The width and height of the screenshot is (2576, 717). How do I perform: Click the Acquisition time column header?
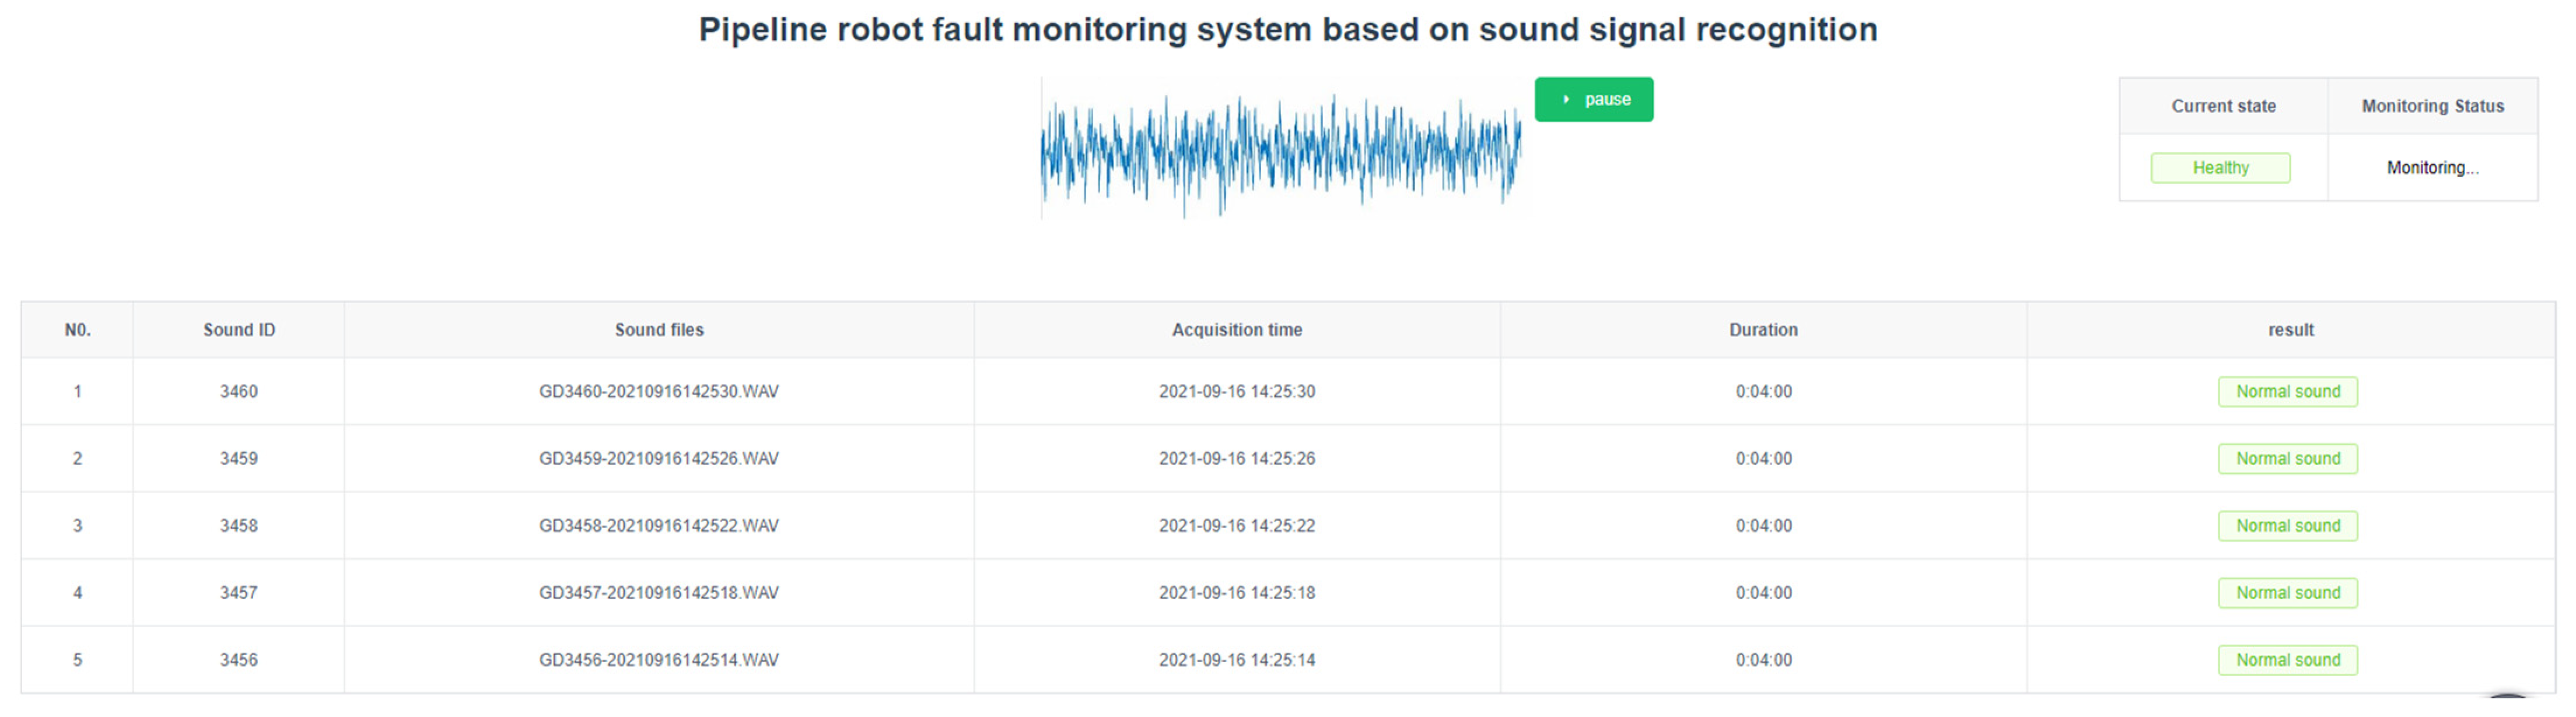point(1236,329)
